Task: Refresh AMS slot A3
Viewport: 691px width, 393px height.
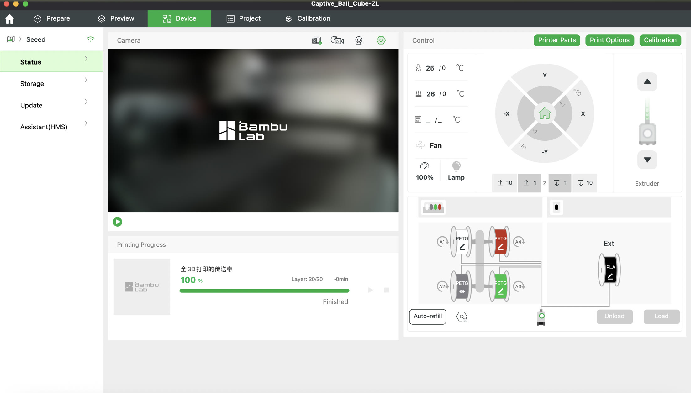Action: coord(519,286)
